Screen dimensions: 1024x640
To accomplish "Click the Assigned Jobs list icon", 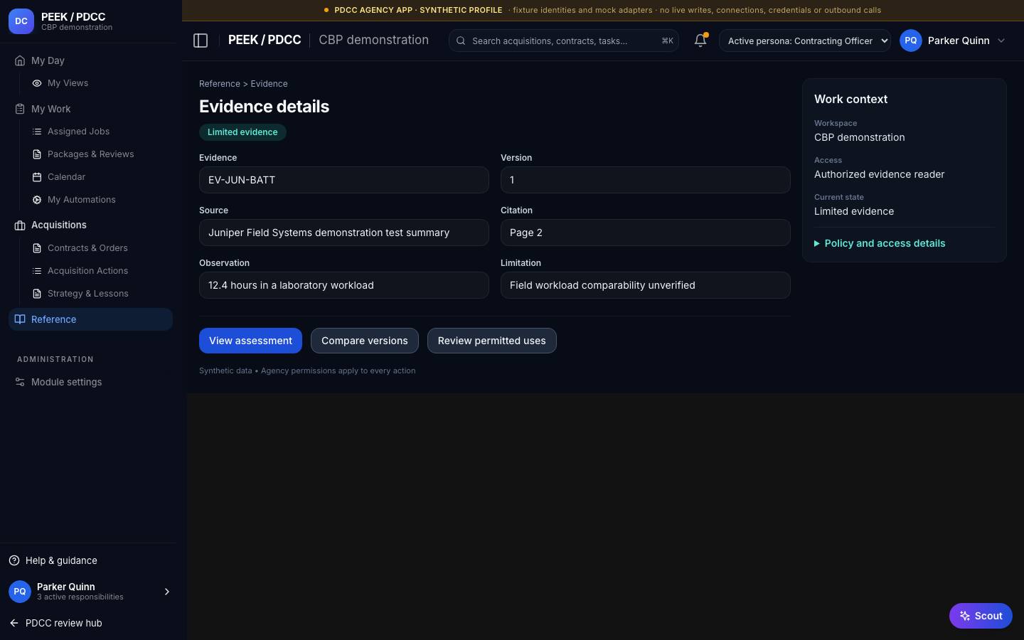I will click(37, 132).
